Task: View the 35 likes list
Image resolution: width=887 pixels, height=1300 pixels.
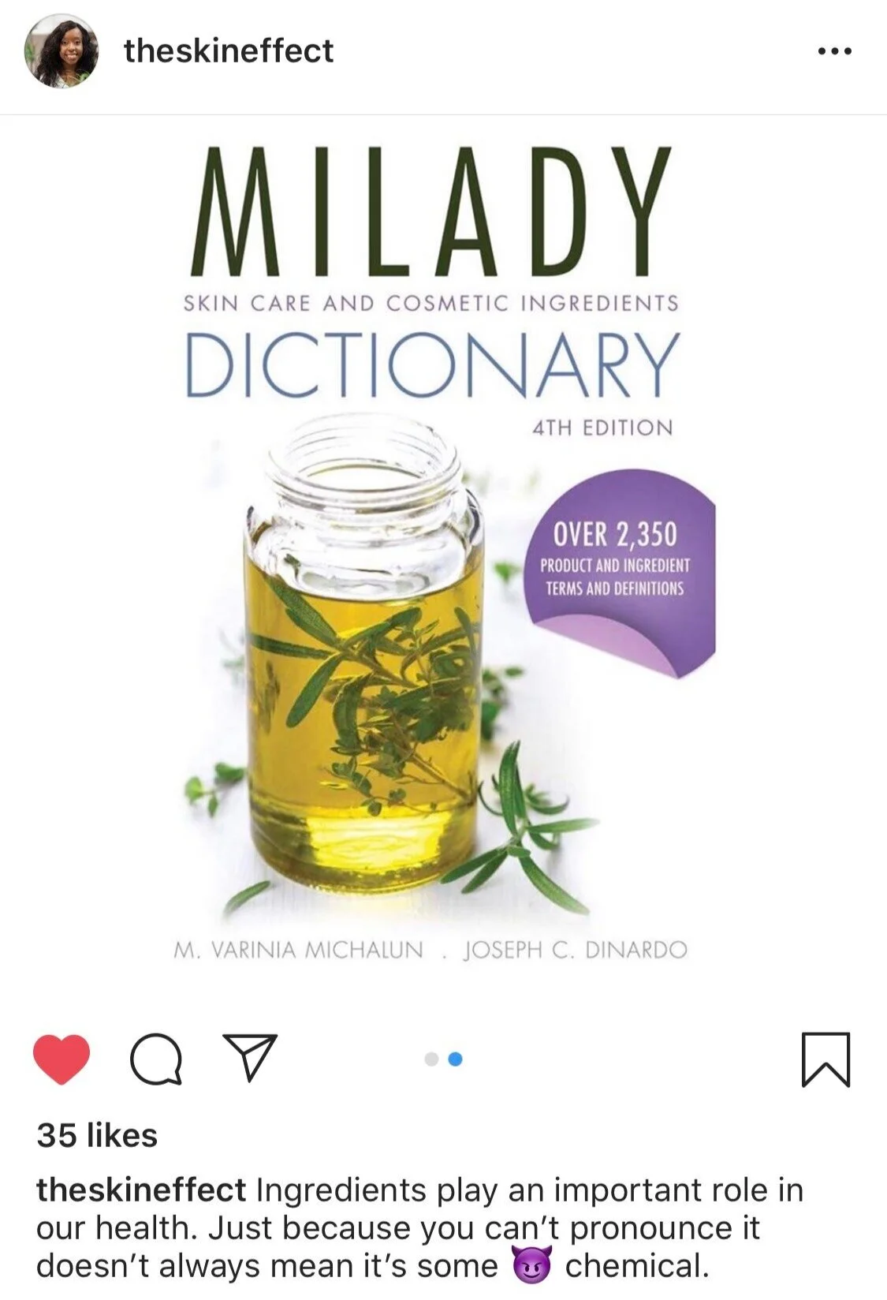Action: pos(97,1136)
